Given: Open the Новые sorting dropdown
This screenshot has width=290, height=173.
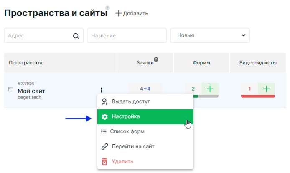Looking at the screenshot, I should point(210,35).
